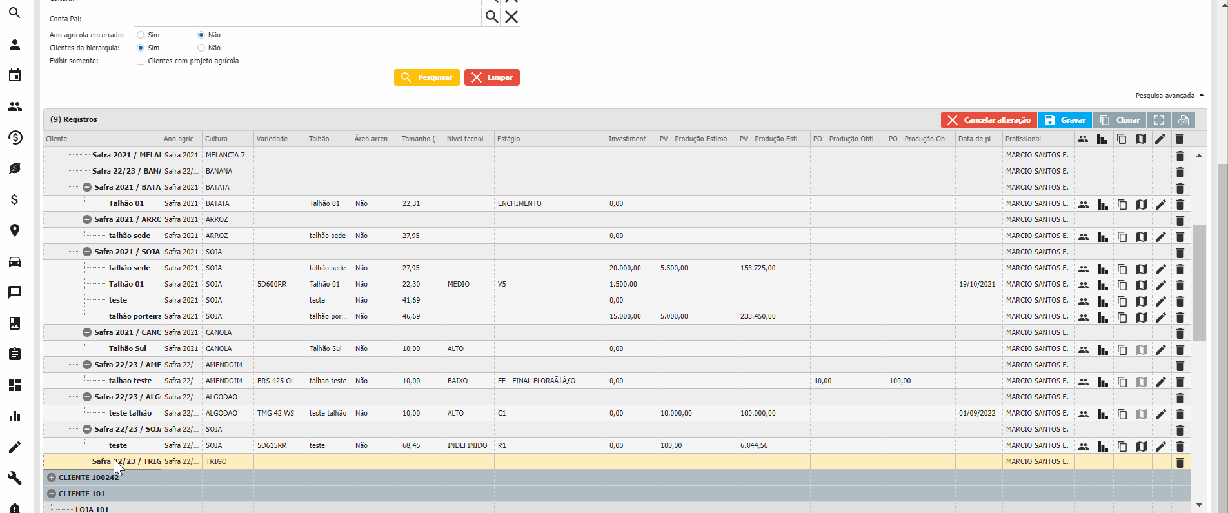This screenshot has height=513, width=1228.
Task: Click the 153.725,00 value cell
Action: [773, 268]
